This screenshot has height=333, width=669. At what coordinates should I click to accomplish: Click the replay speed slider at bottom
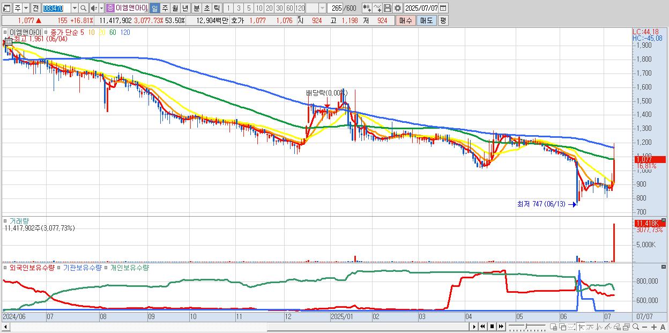point(526,327)
